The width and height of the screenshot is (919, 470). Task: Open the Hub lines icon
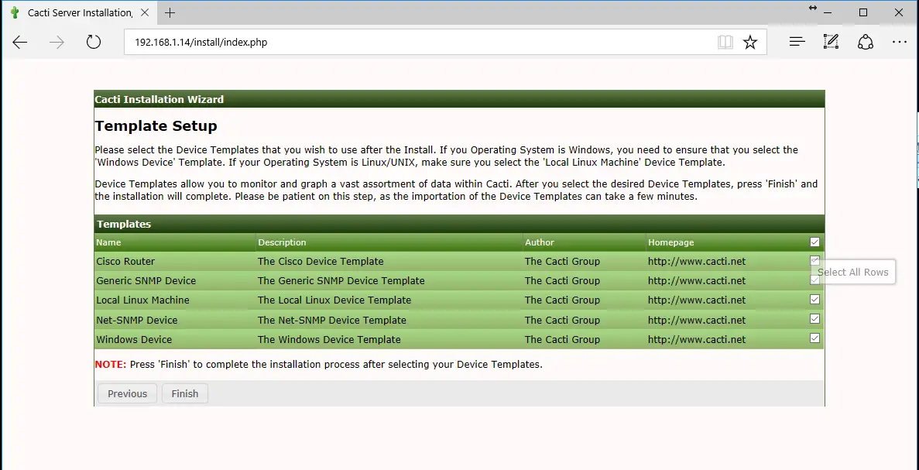pyautogui.click(x=797, y=42)
